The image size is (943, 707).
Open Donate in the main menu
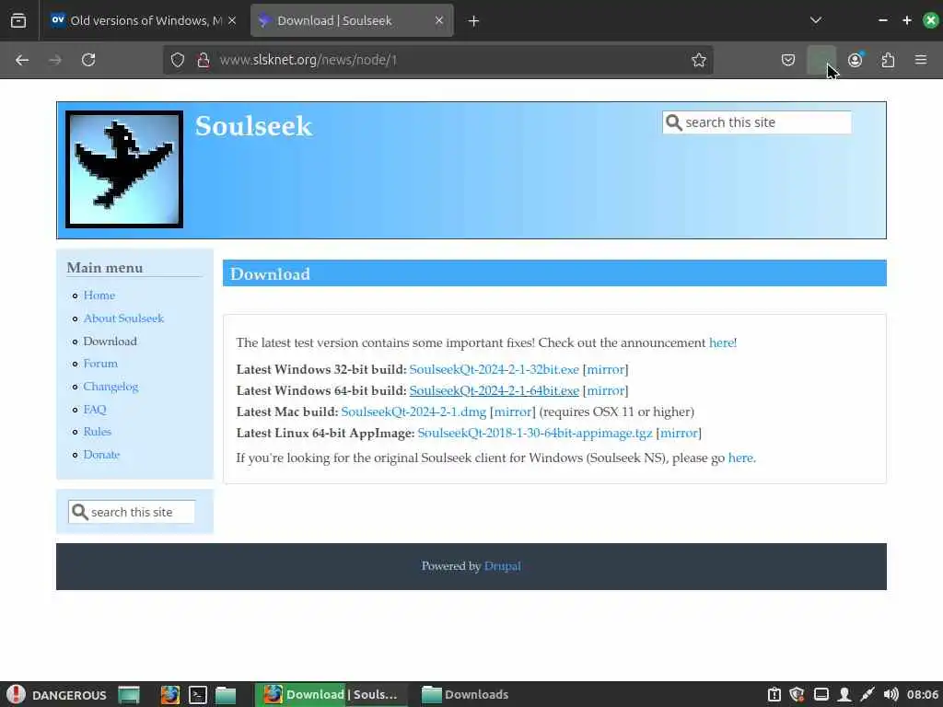tap(101, 455)
